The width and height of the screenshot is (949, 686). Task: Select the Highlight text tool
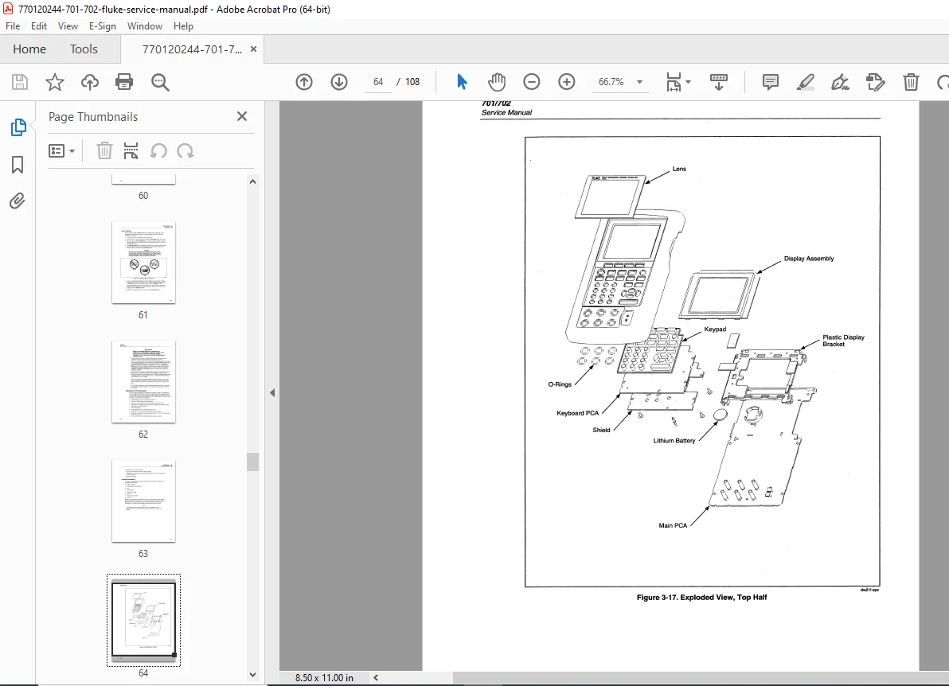tap(805, 82)
